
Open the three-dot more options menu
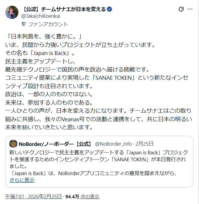(190, 9)
